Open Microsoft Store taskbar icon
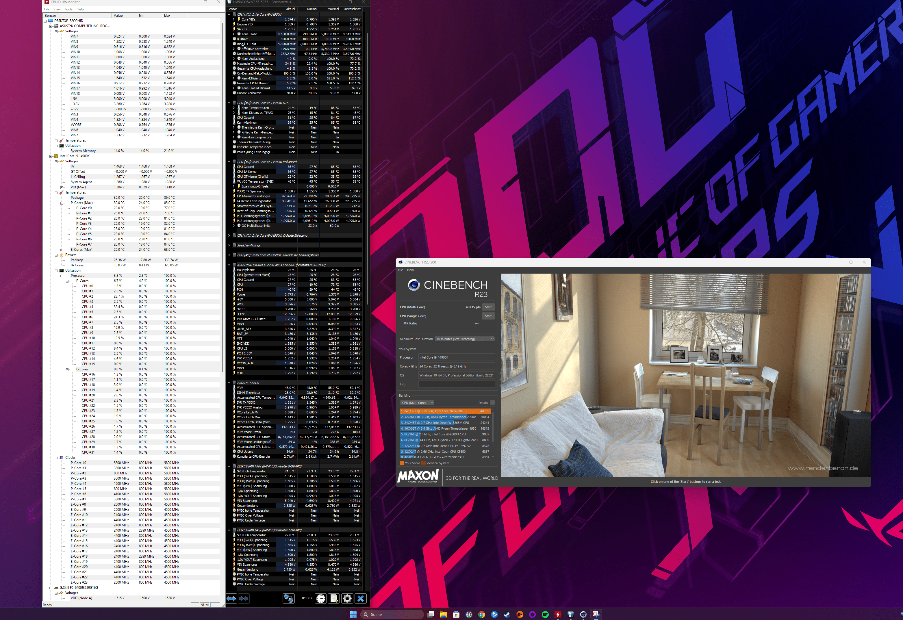 456,614
